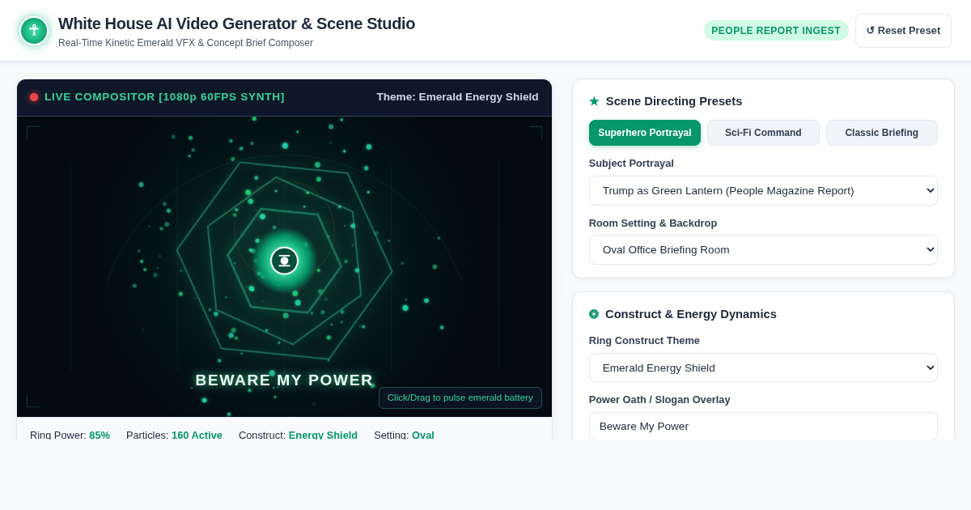This screenshot has height=510, width=971.
Task: Click the green app logo icon
Action: pos(34,31)
